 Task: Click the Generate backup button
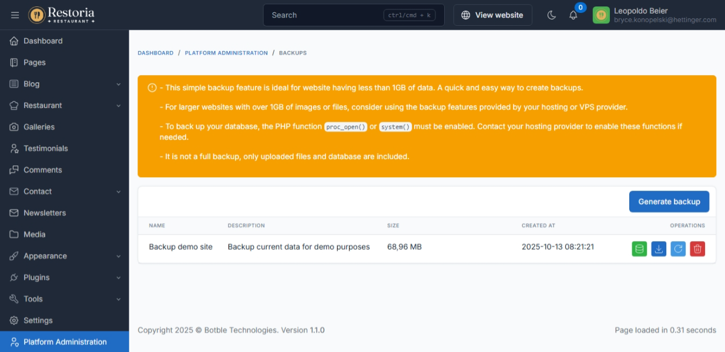(x=669, y=201)
